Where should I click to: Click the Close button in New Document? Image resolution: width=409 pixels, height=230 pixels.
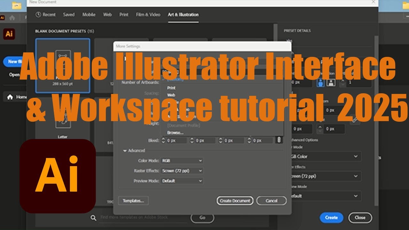coord(360,218)
